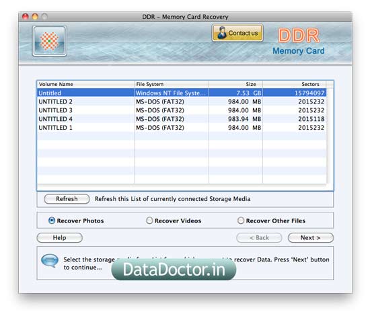Select the UNTITLED 3 volume row
Screen dimensions: 370x318
(182, 110)
